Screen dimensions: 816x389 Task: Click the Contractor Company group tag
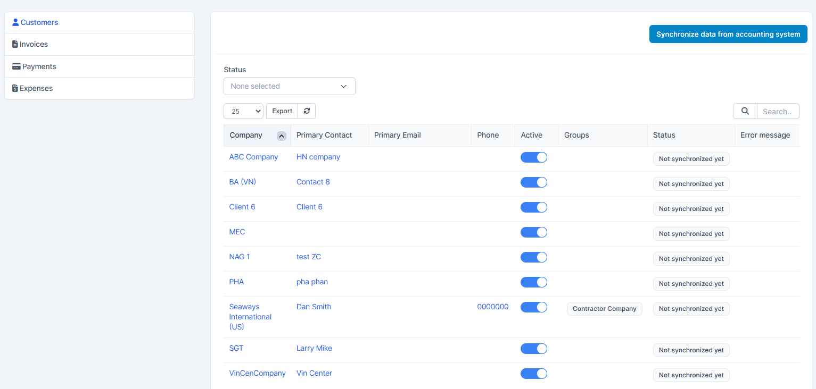click(x=604, y=309)
